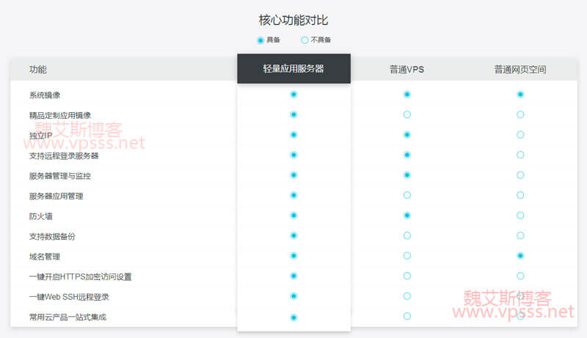
Task: Click 支持数据备份 indicator under 普通VPS
Action: 407,235
